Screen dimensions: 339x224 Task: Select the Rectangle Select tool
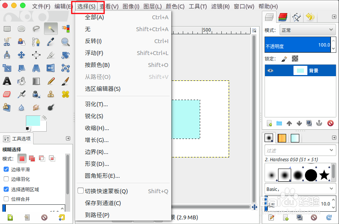point(7,28)
